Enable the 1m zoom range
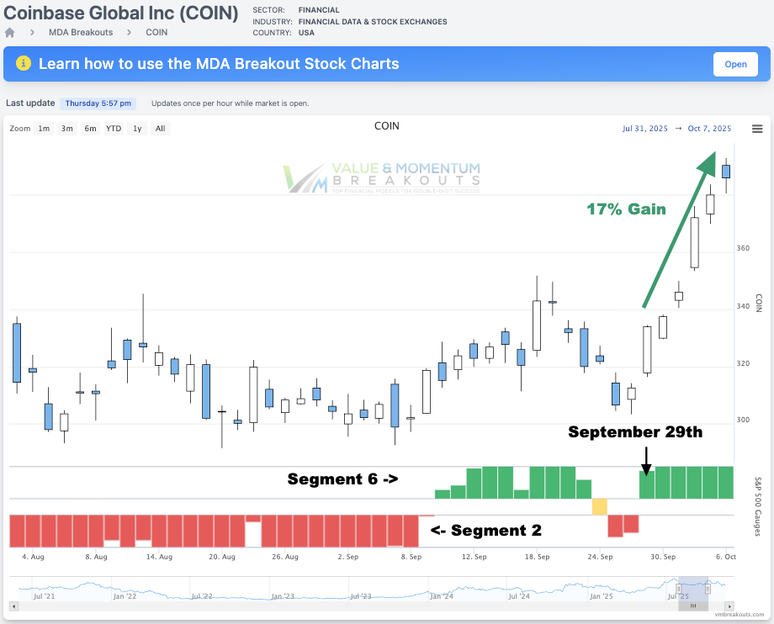This screenshot has width=774, height=624. (44, 129)
